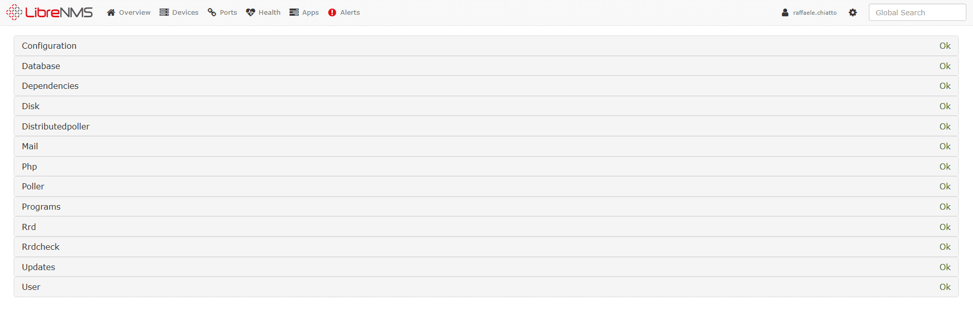Image resolution: width=973 pixels, height=330 pixels.
Task: Click the red Alerts exclamation icon
Action: [332, 12]
